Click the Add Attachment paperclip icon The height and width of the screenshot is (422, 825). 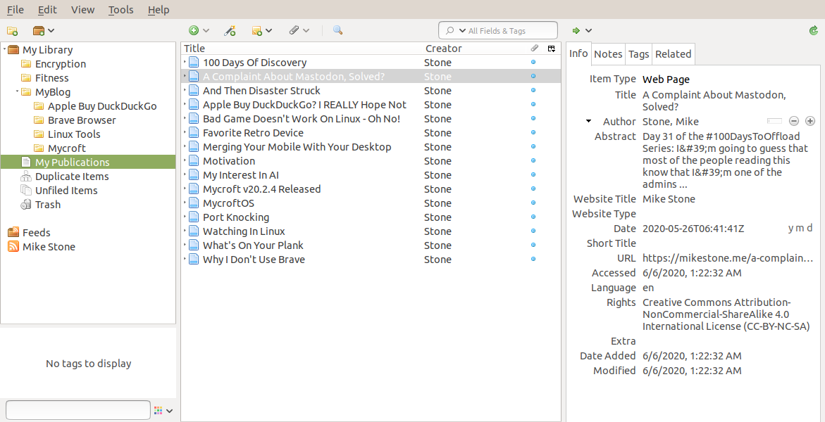click(294, 31)
